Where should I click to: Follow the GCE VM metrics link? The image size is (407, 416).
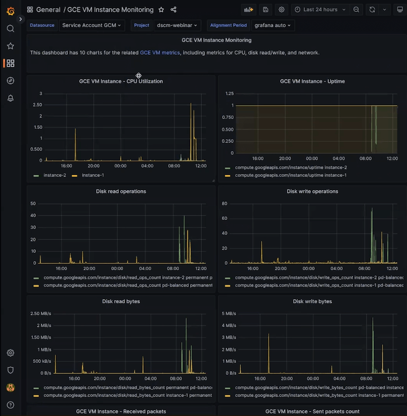160,53
